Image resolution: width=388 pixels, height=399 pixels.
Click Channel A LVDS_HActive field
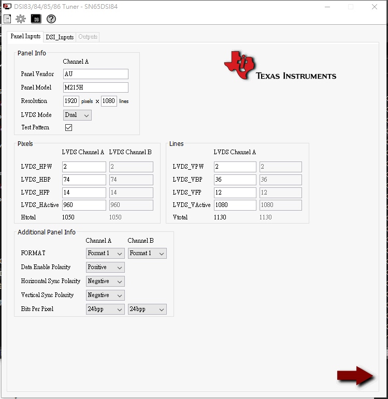point(84,205)
